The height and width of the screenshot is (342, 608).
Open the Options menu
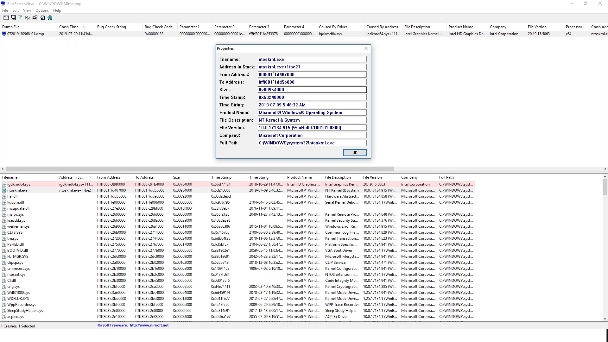(x=42, y=10)
